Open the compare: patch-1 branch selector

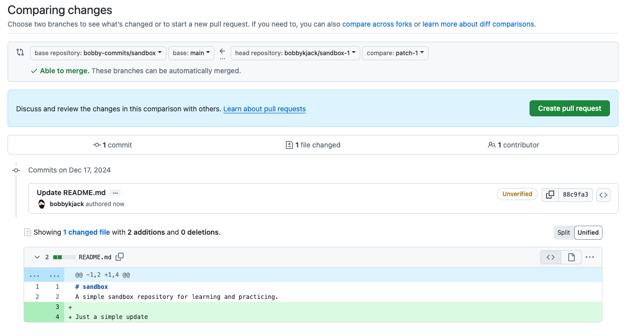tap(395, 53)
